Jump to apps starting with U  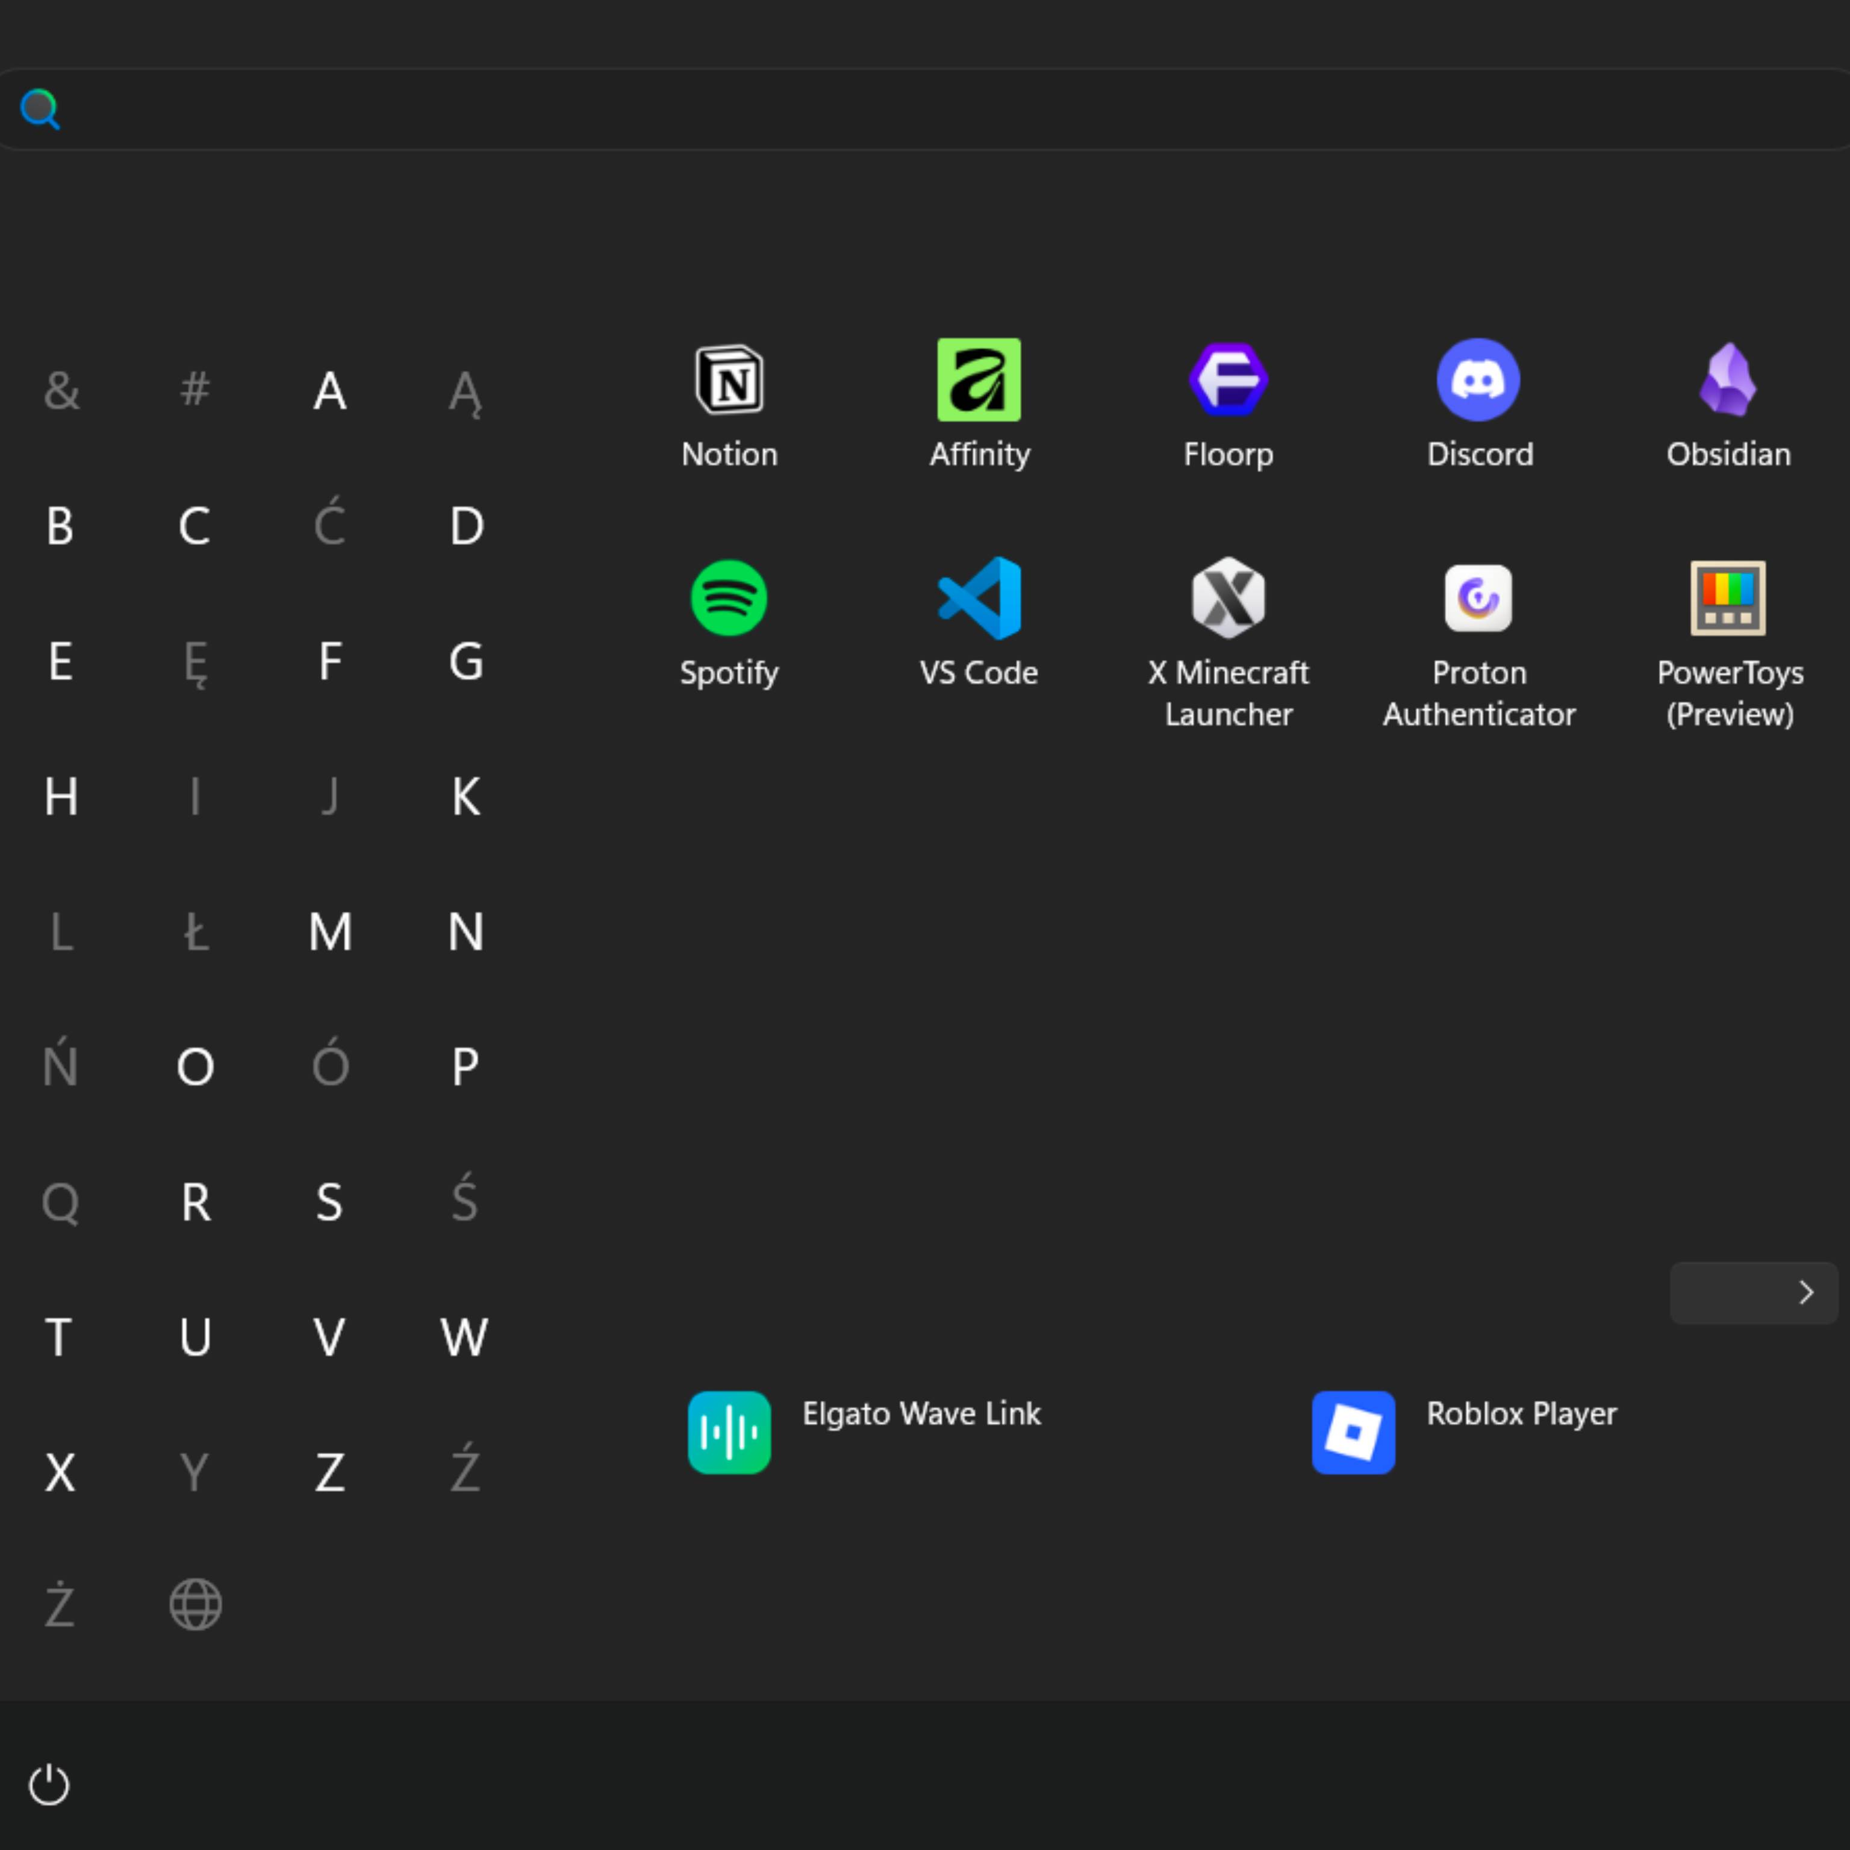coord(195,1337)
